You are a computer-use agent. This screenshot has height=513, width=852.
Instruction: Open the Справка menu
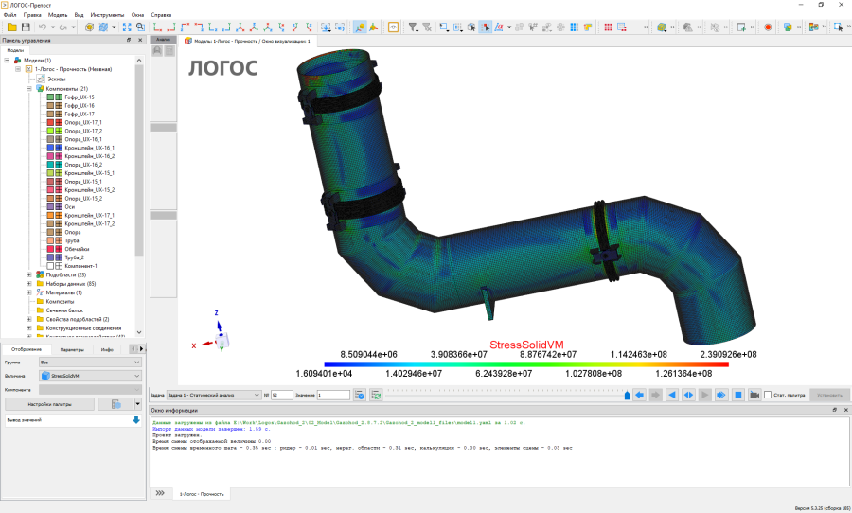click(x=161, y=15)
